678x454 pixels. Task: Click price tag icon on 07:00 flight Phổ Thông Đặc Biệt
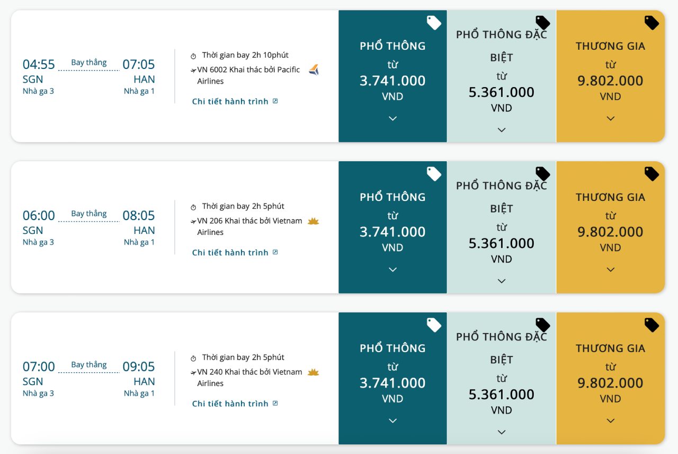542,325
